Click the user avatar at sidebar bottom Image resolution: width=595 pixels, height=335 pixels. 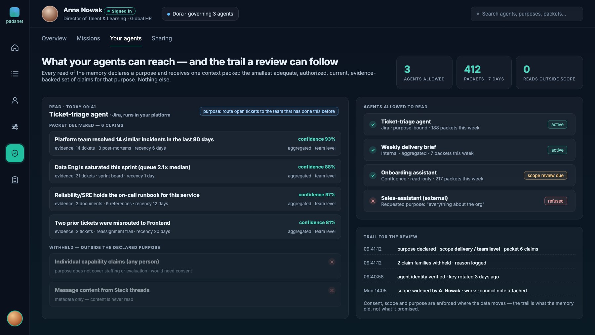tap(15, 318)
